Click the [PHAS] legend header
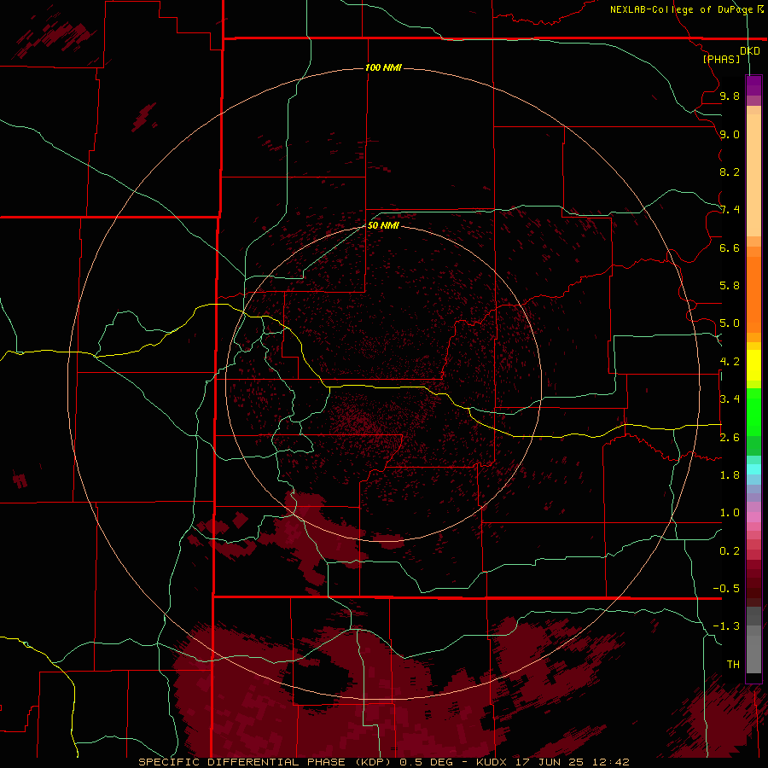This screenshot has width=768, height=768. pyautogui.click(x=721, y=60)
